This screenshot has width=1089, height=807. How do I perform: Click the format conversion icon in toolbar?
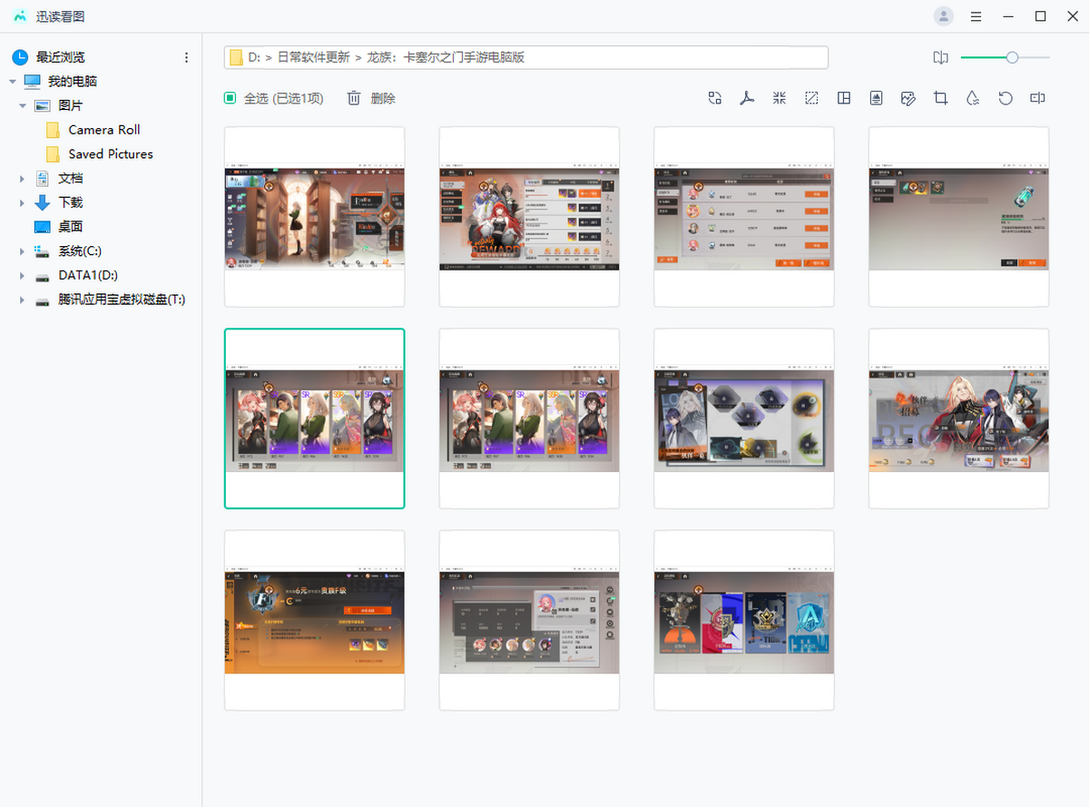[715, 98]
